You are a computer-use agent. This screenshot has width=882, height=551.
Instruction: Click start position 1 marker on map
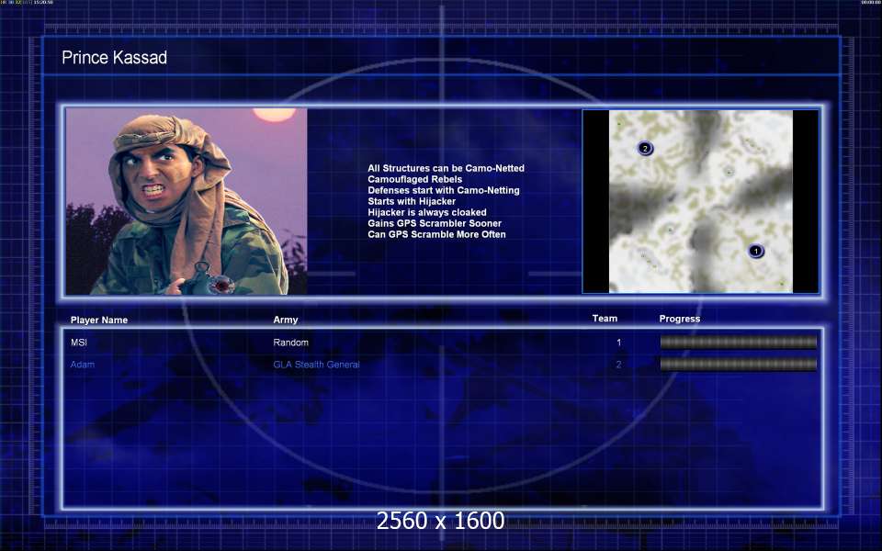pyautogui.click(x=756, y=251)
